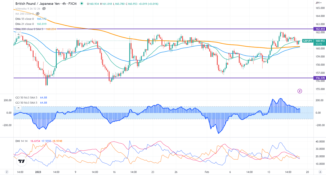
Task: Select the EMA 55 close indicator label
Action: [x=24, y=19]
